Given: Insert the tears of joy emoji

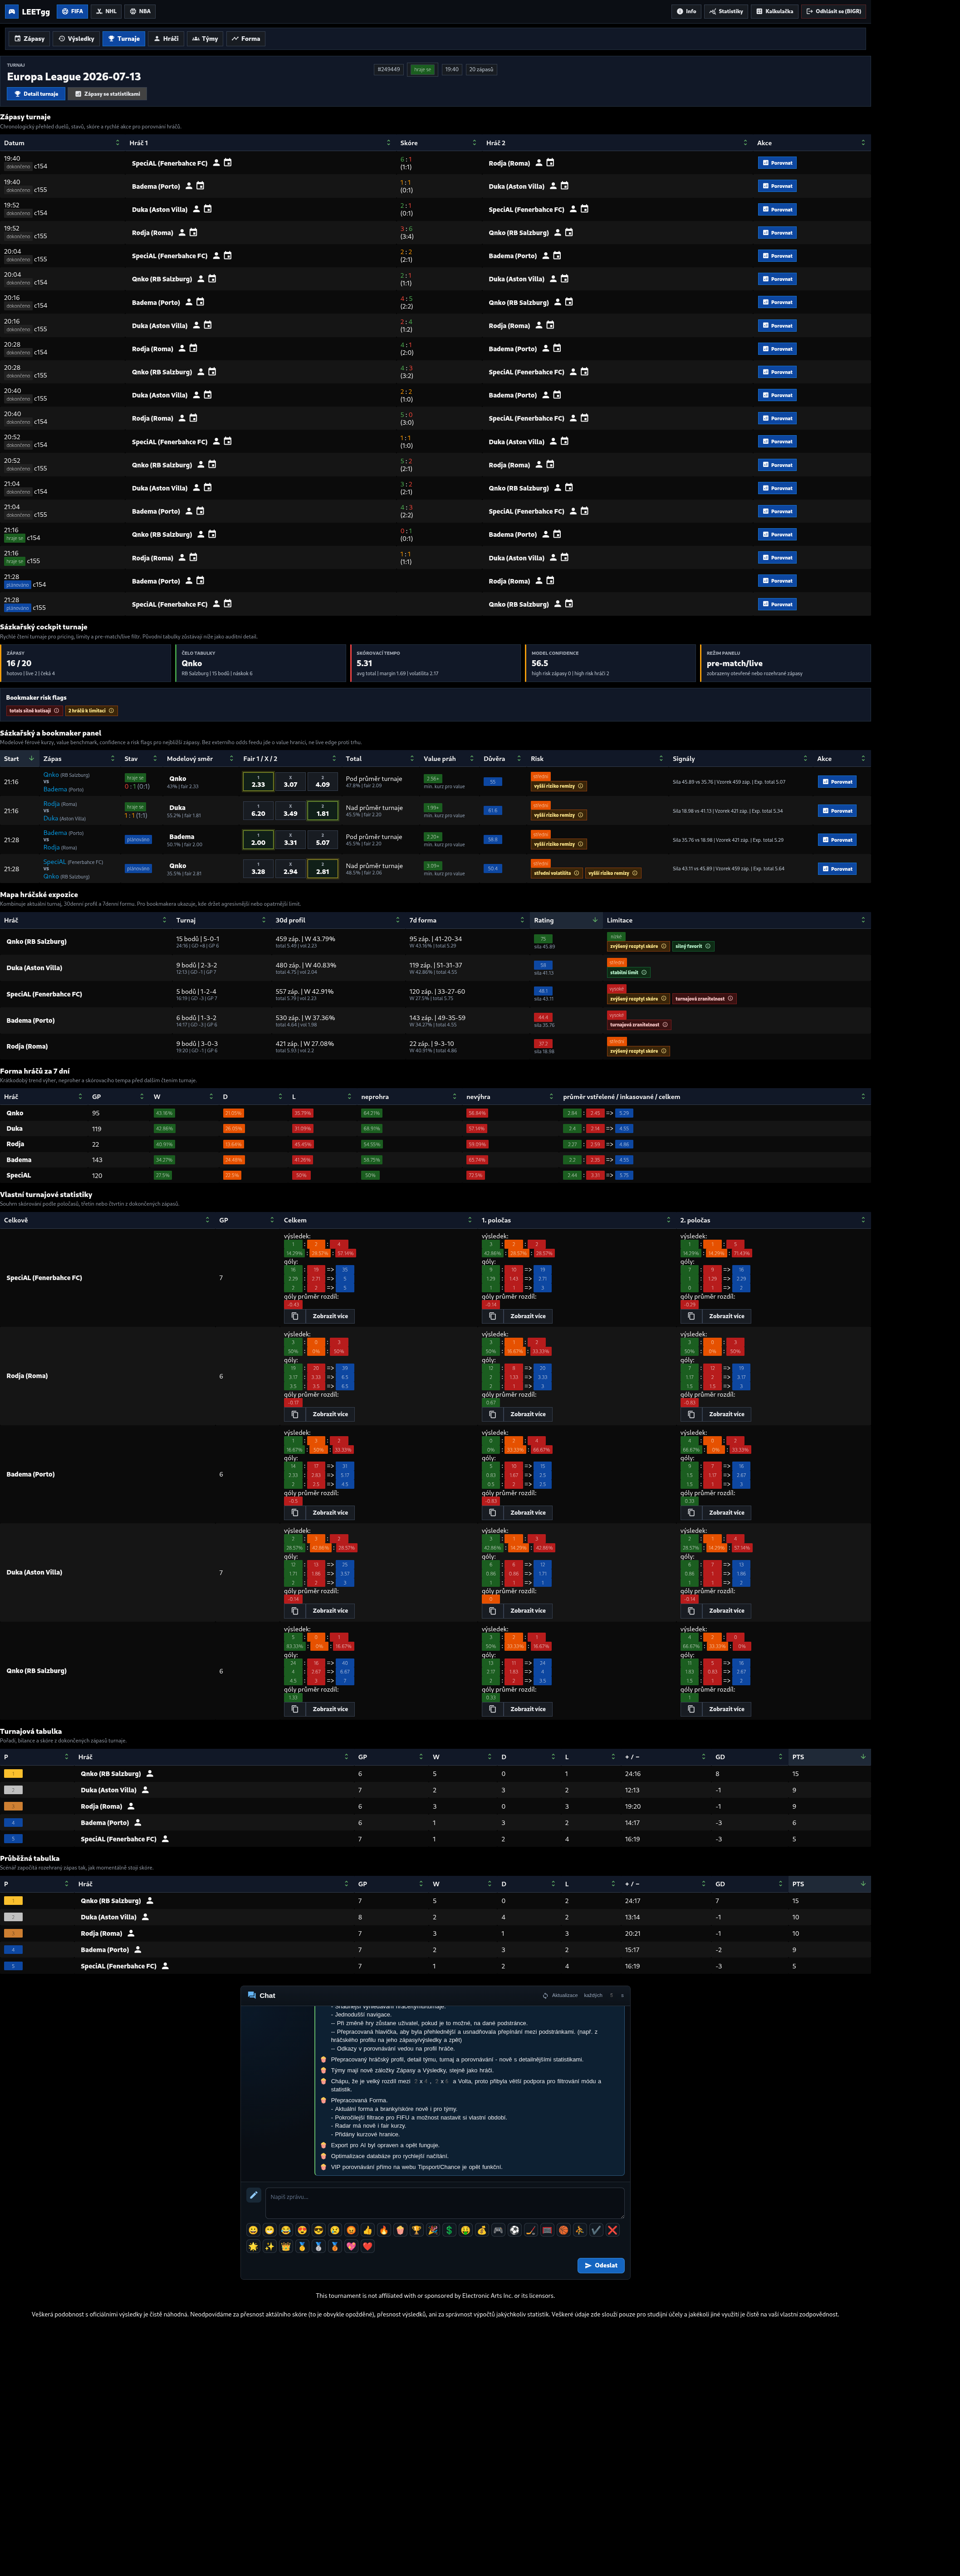Looking at the screenshot, I should (x=286, y=2230).
